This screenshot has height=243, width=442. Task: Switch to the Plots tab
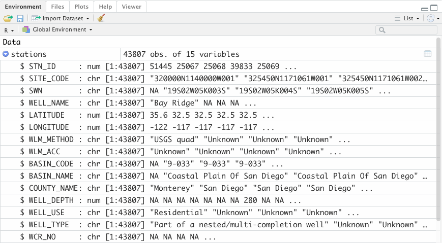pos(81,7)
